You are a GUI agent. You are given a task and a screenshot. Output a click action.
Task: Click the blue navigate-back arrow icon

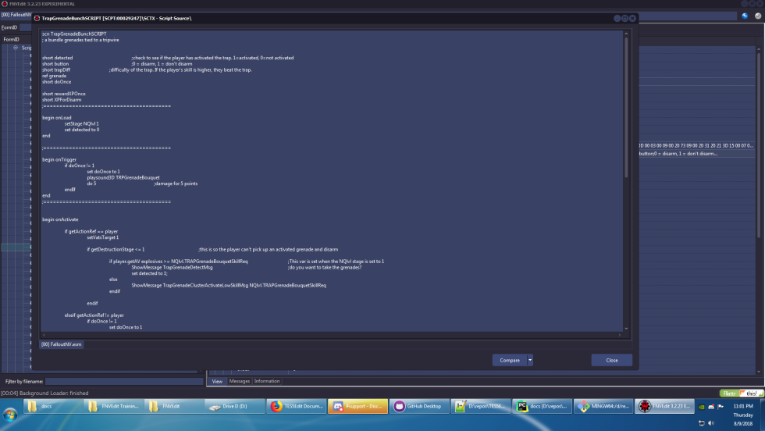tap(745, 16)
